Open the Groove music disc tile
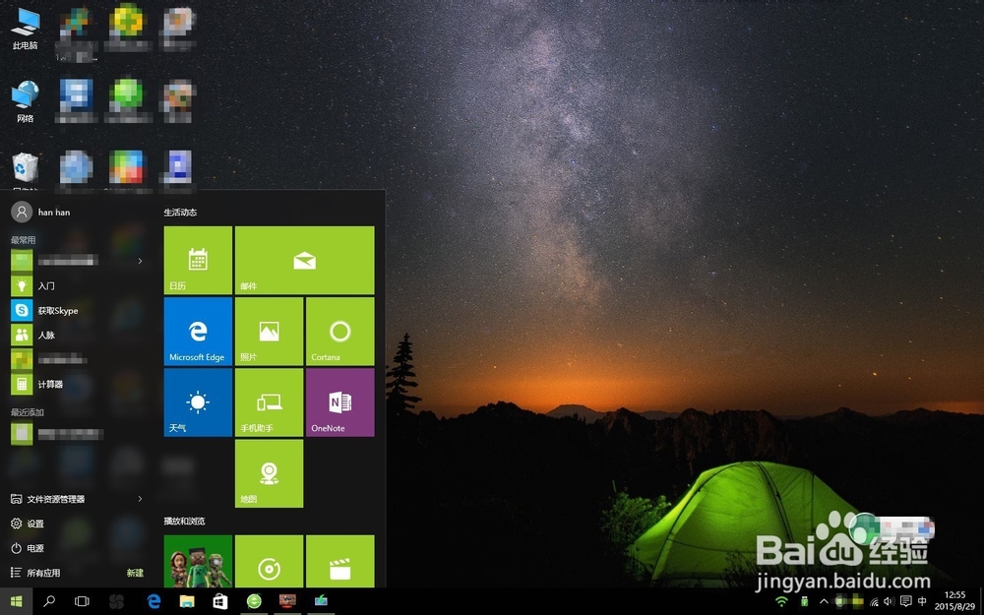The width and height of the screenshot is (984, 615). tap(270, 561)
